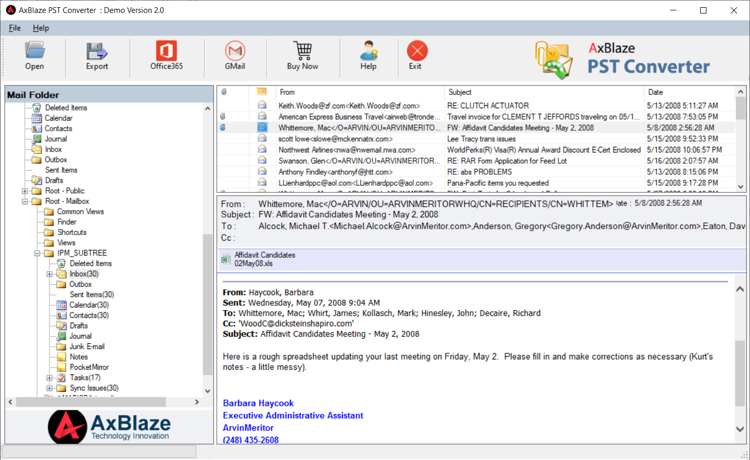This screenshot has height=460, width=750.
Task: Click the (248) 435-2608 phone link
Action: pos(251,440)
